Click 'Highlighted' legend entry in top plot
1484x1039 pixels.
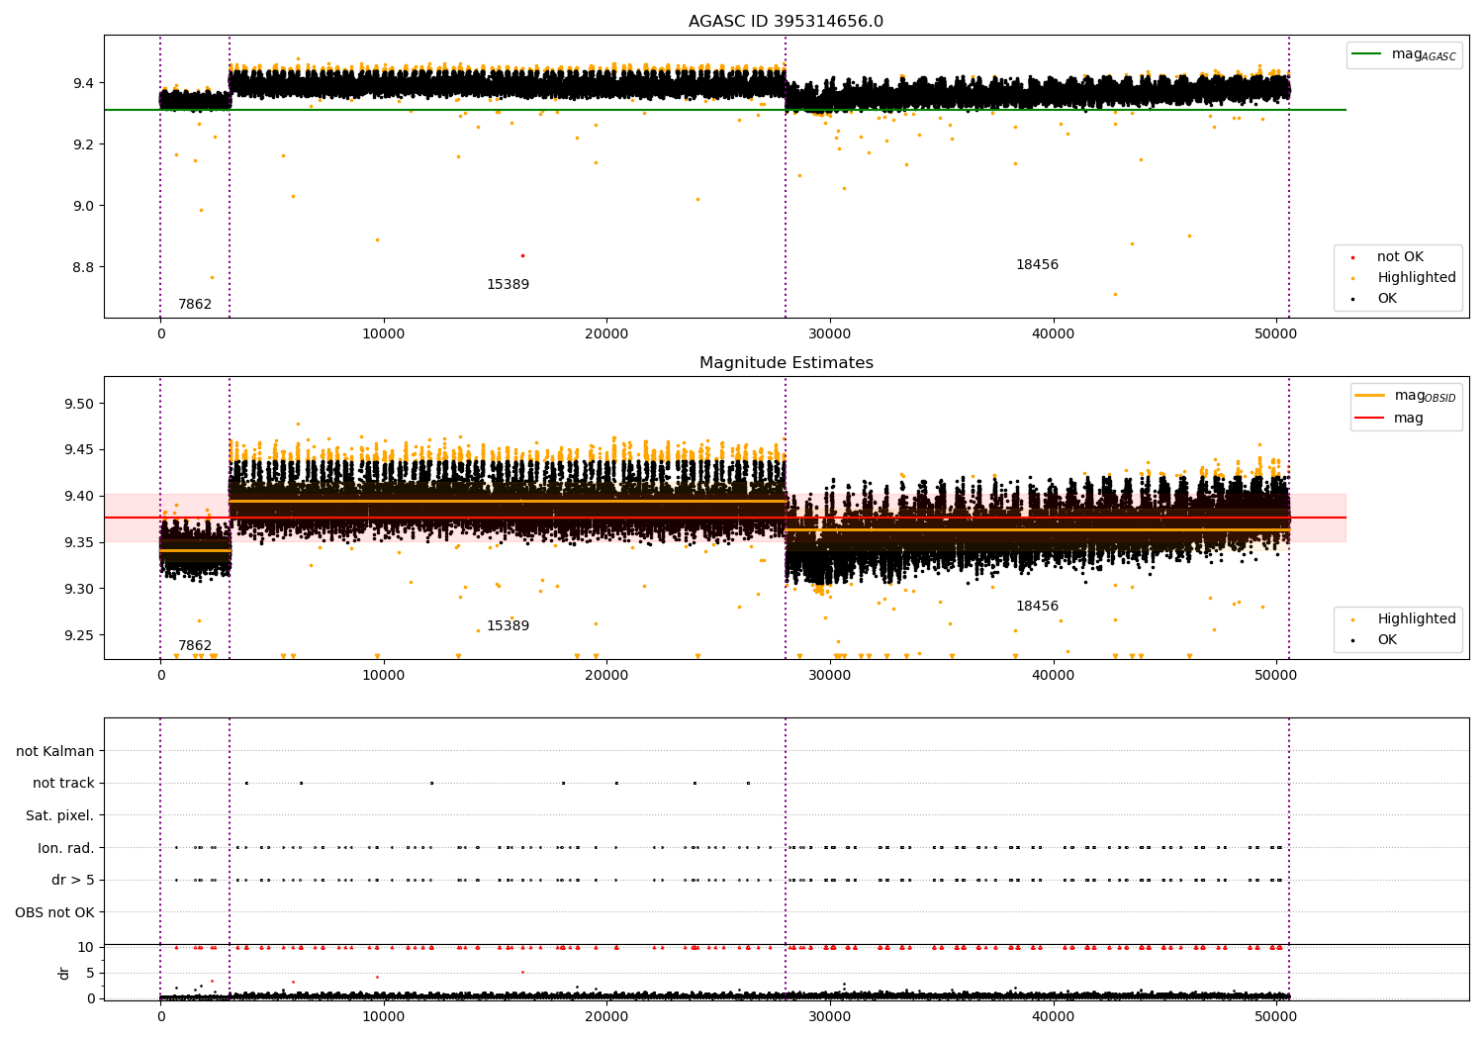[1417, 278]
